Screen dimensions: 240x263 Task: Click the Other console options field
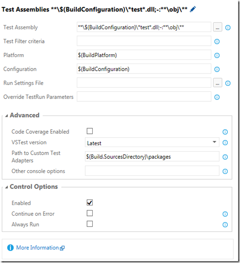coord(152,171)
